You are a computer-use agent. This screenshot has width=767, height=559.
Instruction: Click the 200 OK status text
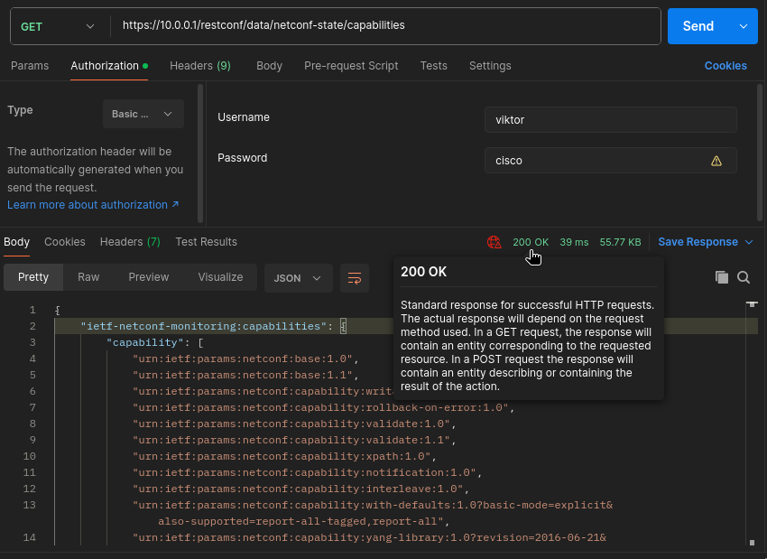tap(531, 242)
